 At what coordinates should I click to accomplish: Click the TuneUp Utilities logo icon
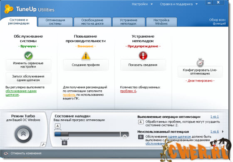pyautogui.click(x=9, y=9)
